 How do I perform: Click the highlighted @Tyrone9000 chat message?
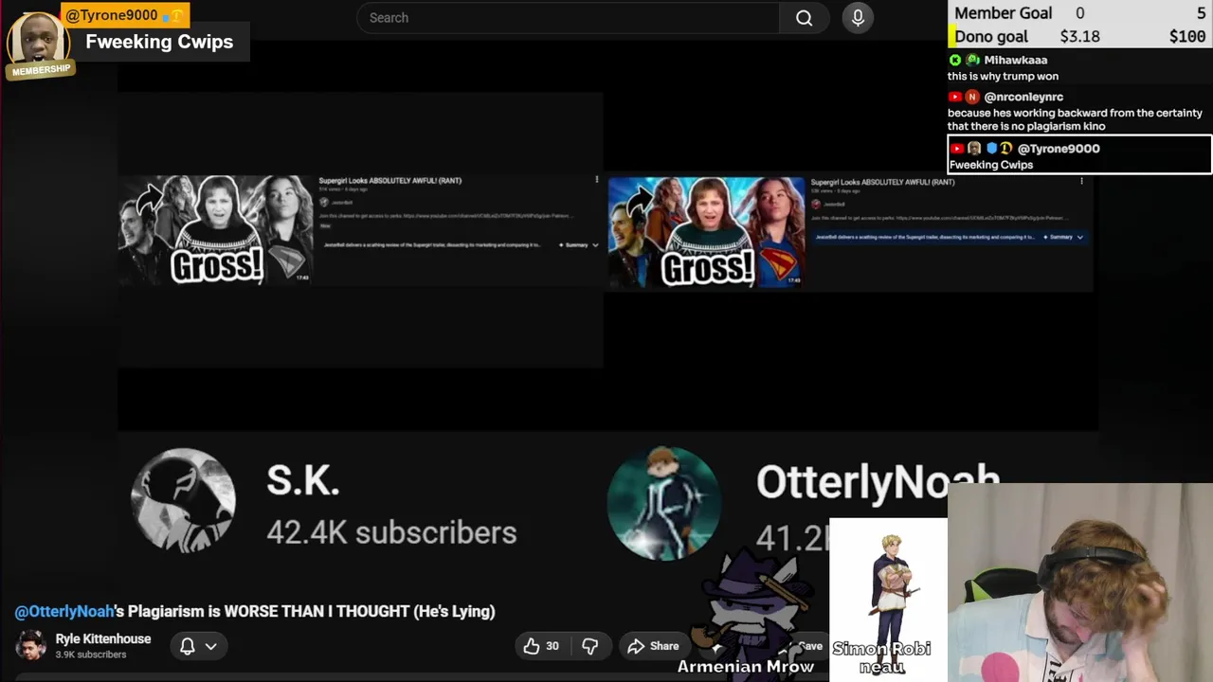point(1079,155)
